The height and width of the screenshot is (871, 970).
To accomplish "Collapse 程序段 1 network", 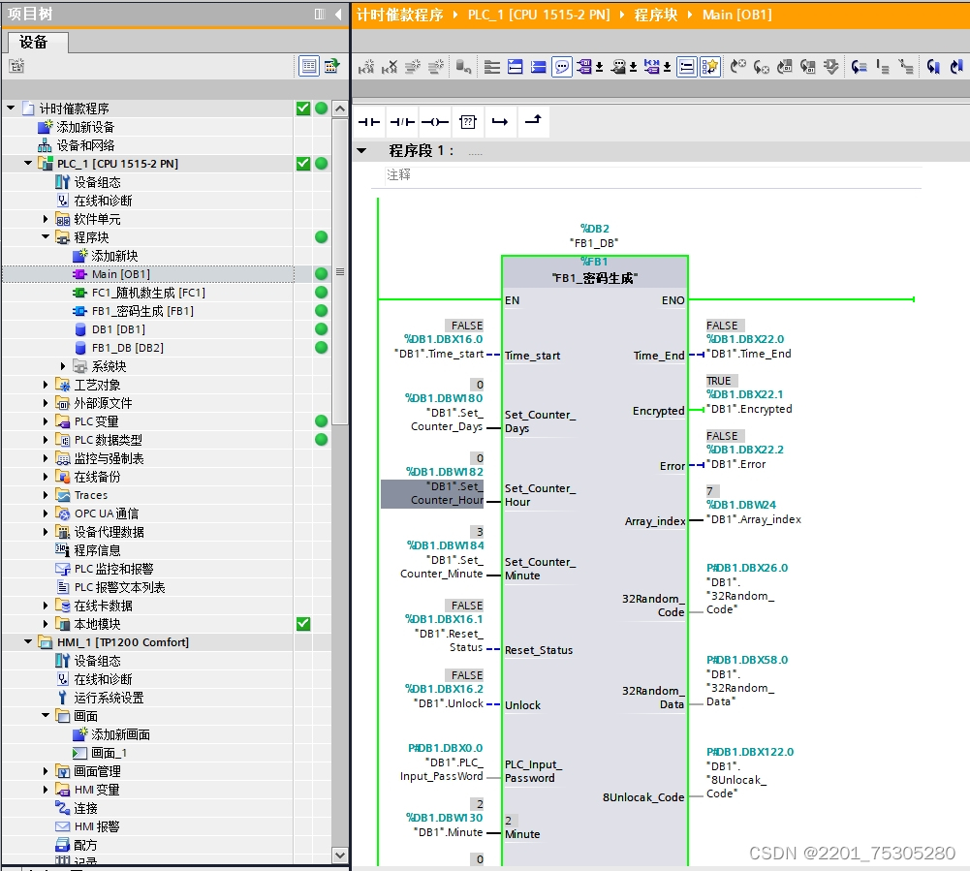I will click(361, 150).
